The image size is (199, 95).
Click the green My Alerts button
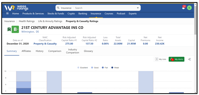pos(176,59)
